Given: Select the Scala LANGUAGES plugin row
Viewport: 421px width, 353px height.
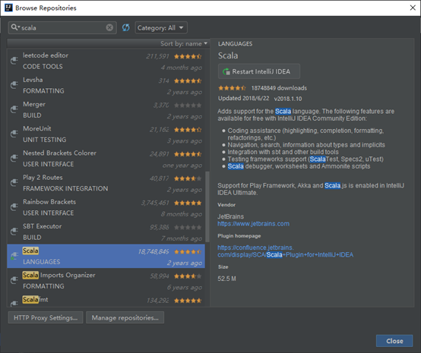Looking at the screenshot, I should [106, 256].
